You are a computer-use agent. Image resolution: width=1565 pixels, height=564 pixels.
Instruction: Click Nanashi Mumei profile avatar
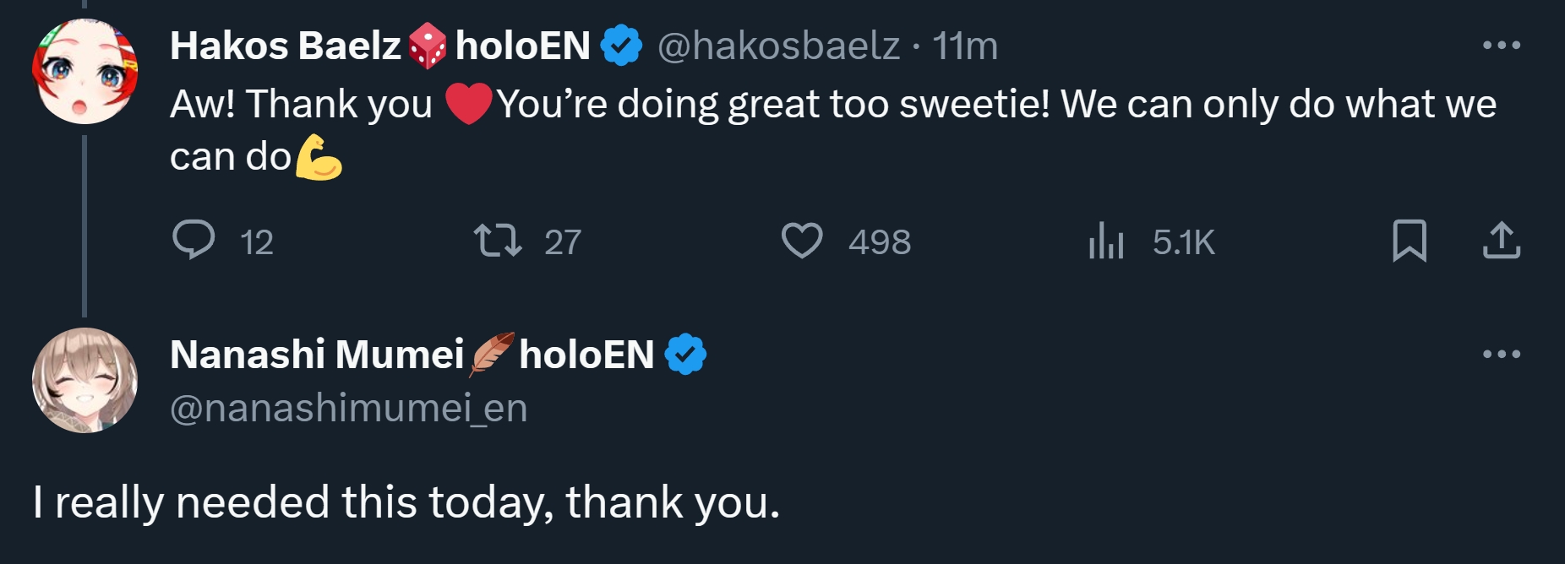[x=85, y=380]
